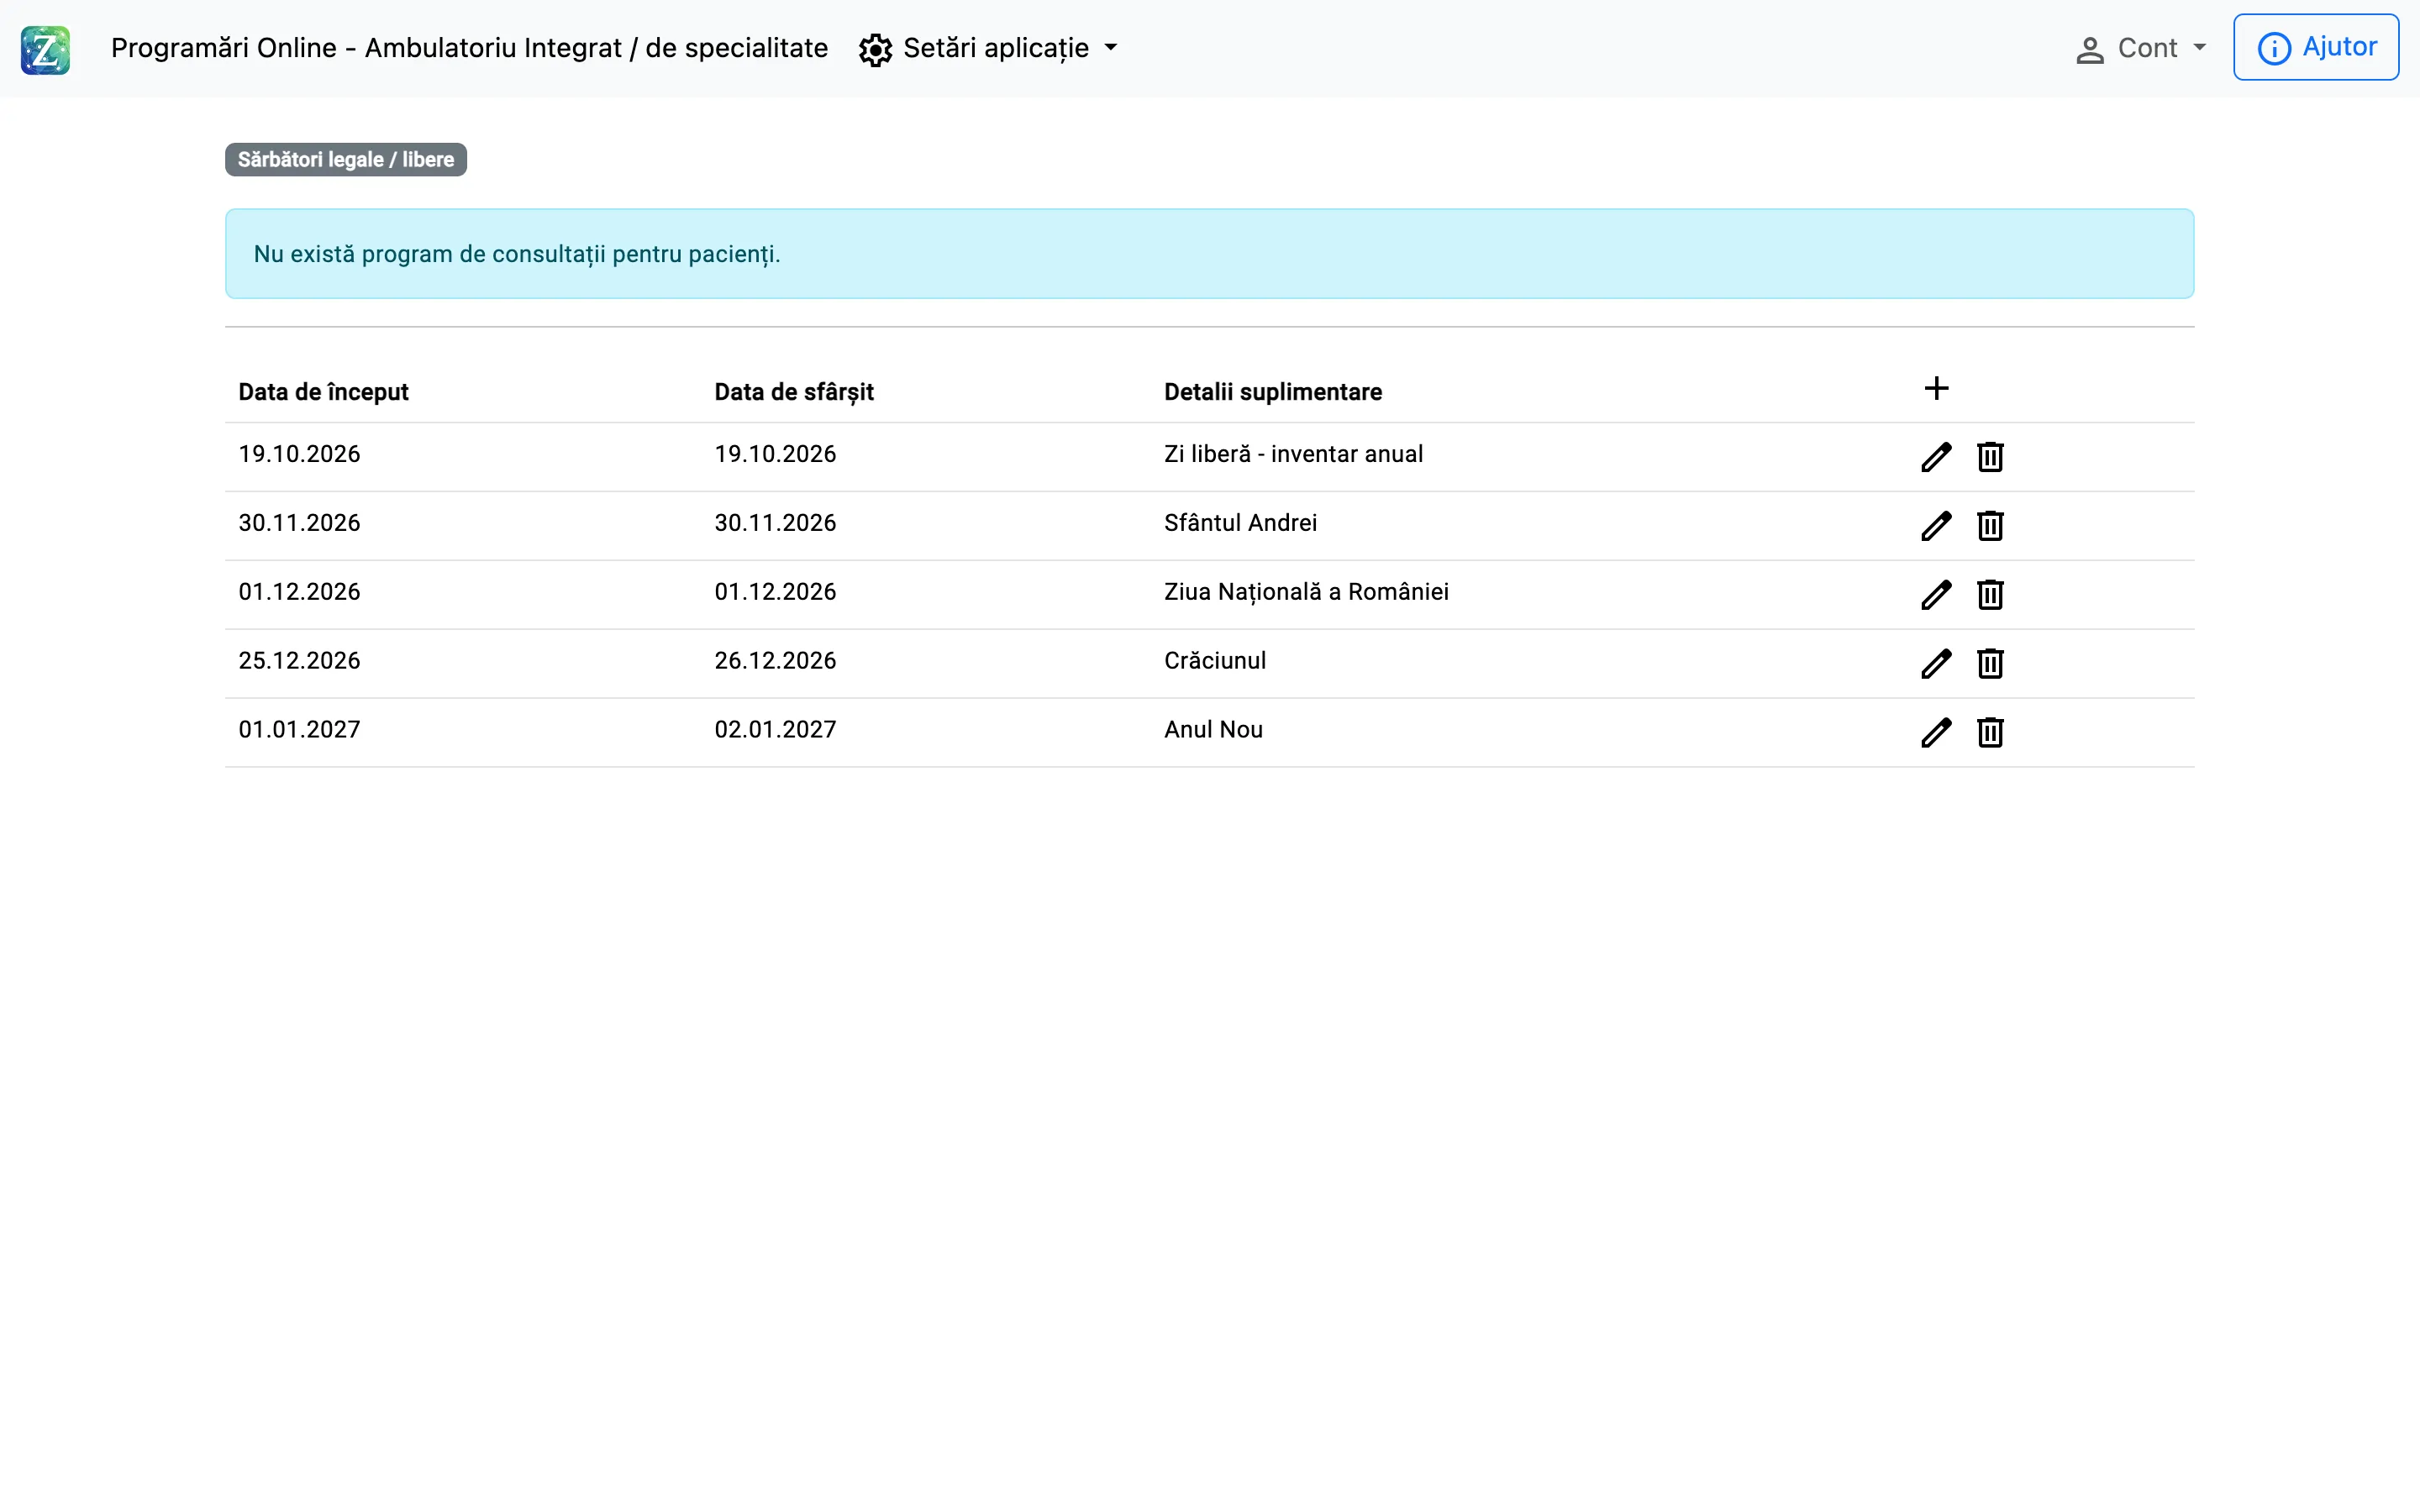Open the Cont account dropdown

click(2140, 48)
